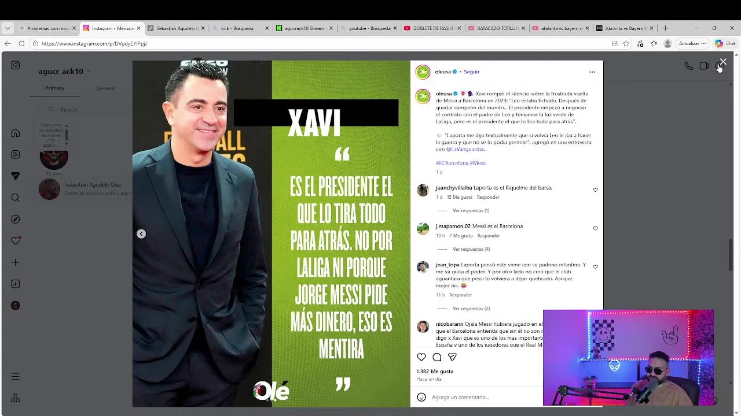View the list of 1.382 Me gusta

pyautogui.click(x=435, y=372)
